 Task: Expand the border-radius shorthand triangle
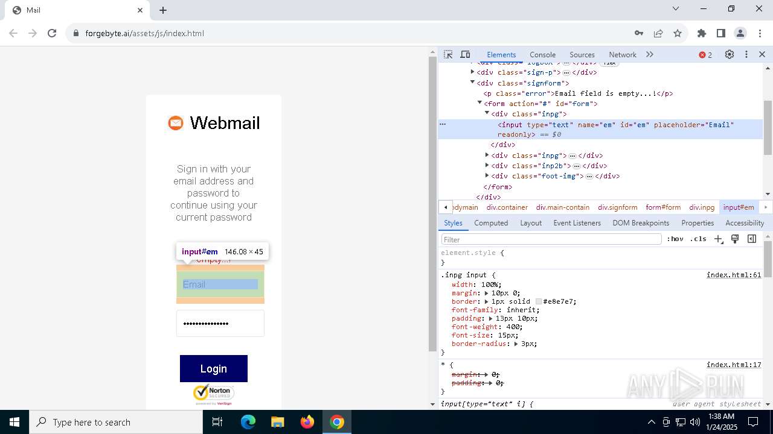516,344
